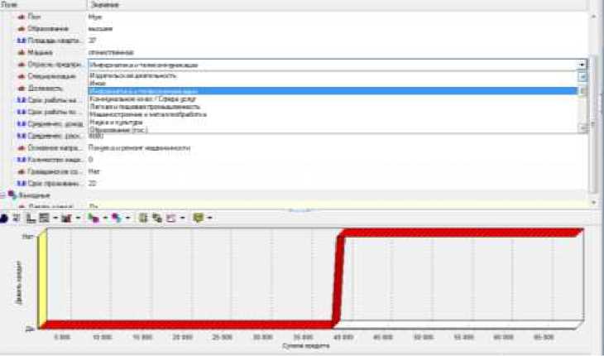The height and width of the screenshot is (356, 604).
Task: Click the высшее value of Образование
Action: pyautogui.click(x=101, y=29)
